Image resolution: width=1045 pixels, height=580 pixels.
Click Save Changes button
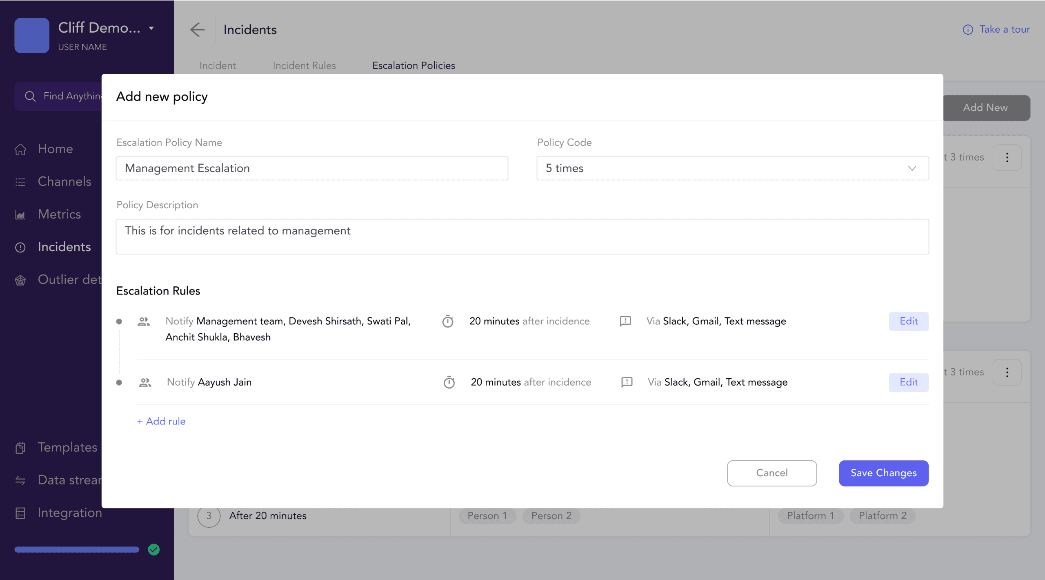click(x=883, y=473)
